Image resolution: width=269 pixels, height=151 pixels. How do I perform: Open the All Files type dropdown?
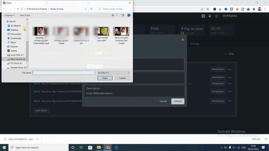tap(113, 73)
